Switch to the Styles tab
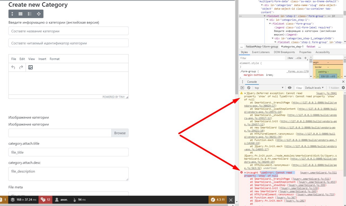The height and width of the screenshot is (206, 346). coord(244,52)
